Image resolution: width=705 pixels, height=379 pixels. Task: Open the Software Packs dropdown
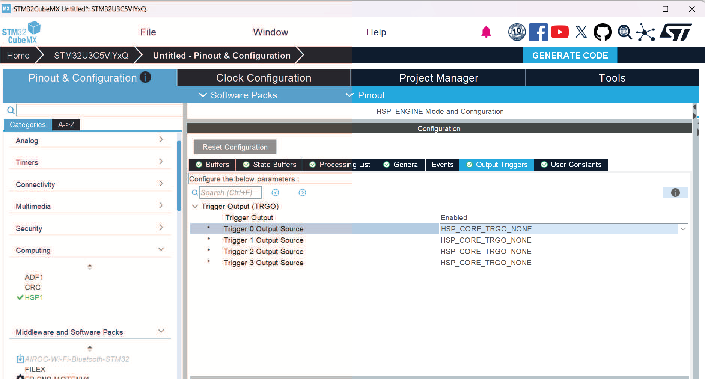click(x=238, y=95)
